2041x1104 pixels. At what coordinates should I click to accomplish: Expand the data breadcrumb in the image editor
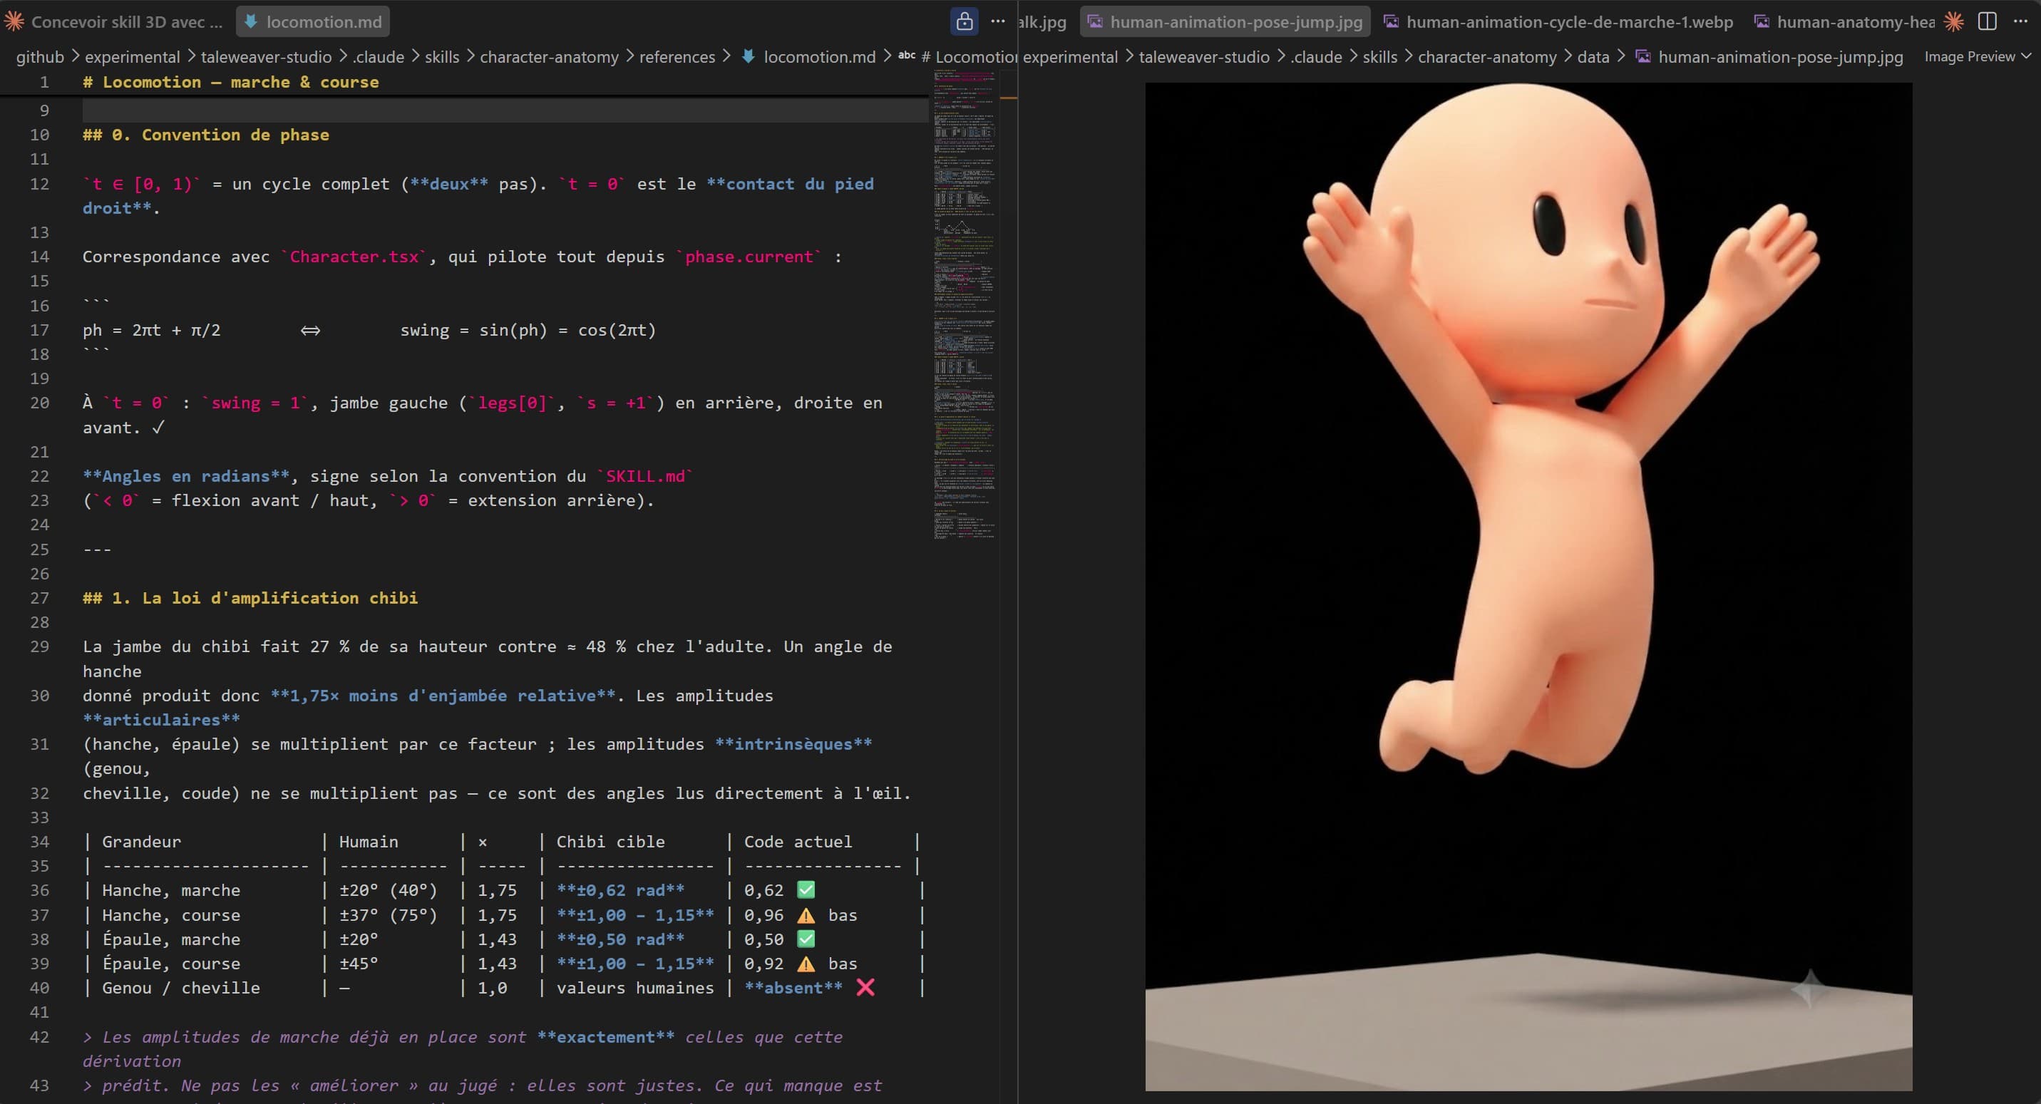(1593, 57)
